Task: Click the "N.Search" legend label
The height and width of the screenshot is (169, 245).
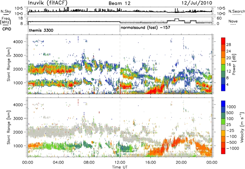Action: pos(236,11)
